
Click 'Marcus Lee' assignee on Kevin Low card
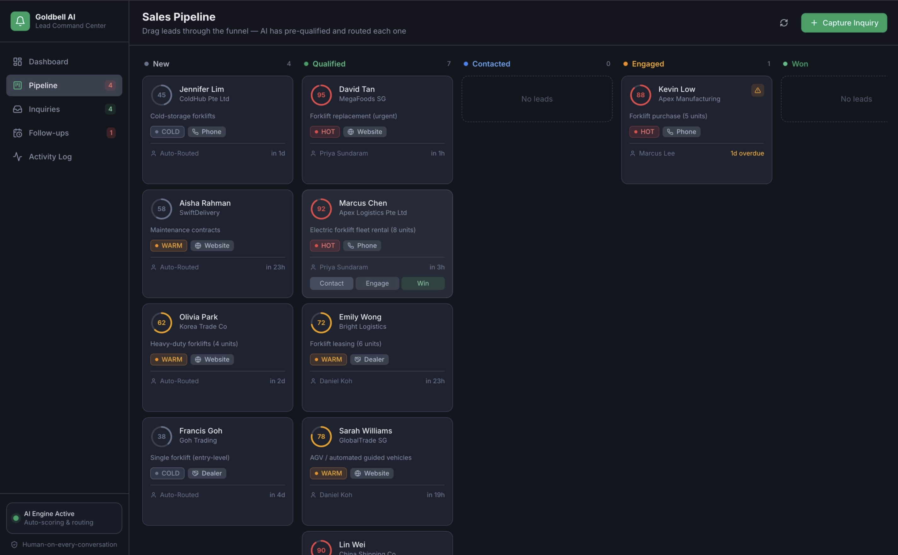click(656, 153)
